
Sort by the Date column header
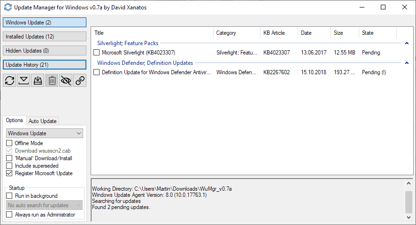point(315,33)
